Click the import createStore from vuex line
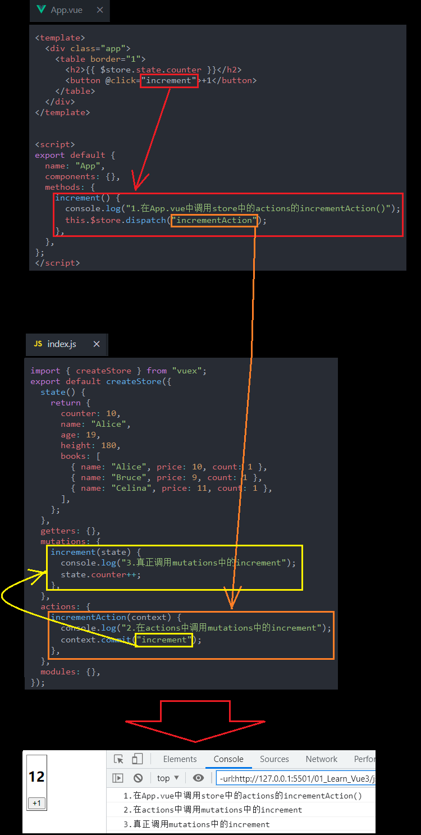This screenshot has height=835, width=421. click(118, 371)
